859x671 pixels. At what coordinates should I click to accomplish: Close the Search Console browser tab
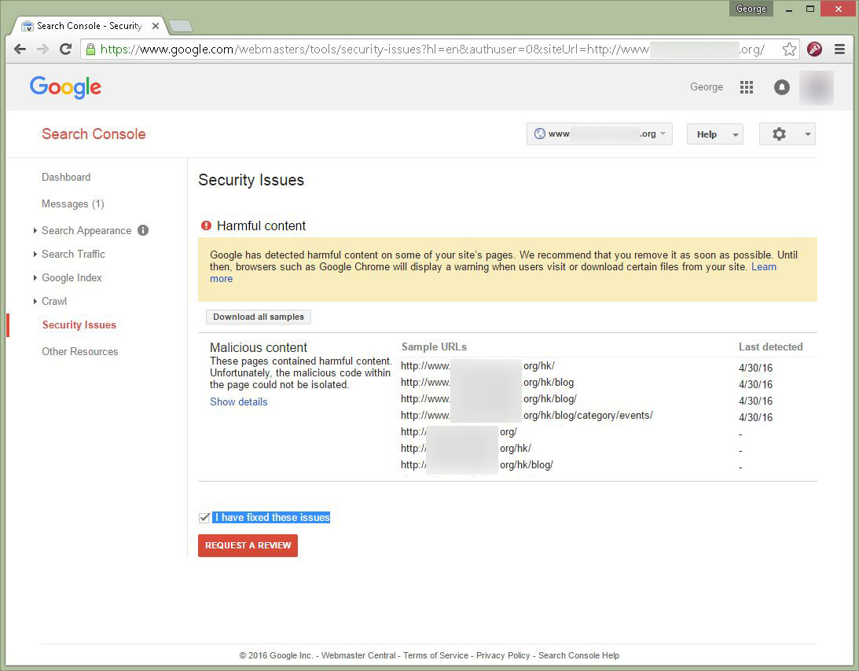[x=156, y=26]
